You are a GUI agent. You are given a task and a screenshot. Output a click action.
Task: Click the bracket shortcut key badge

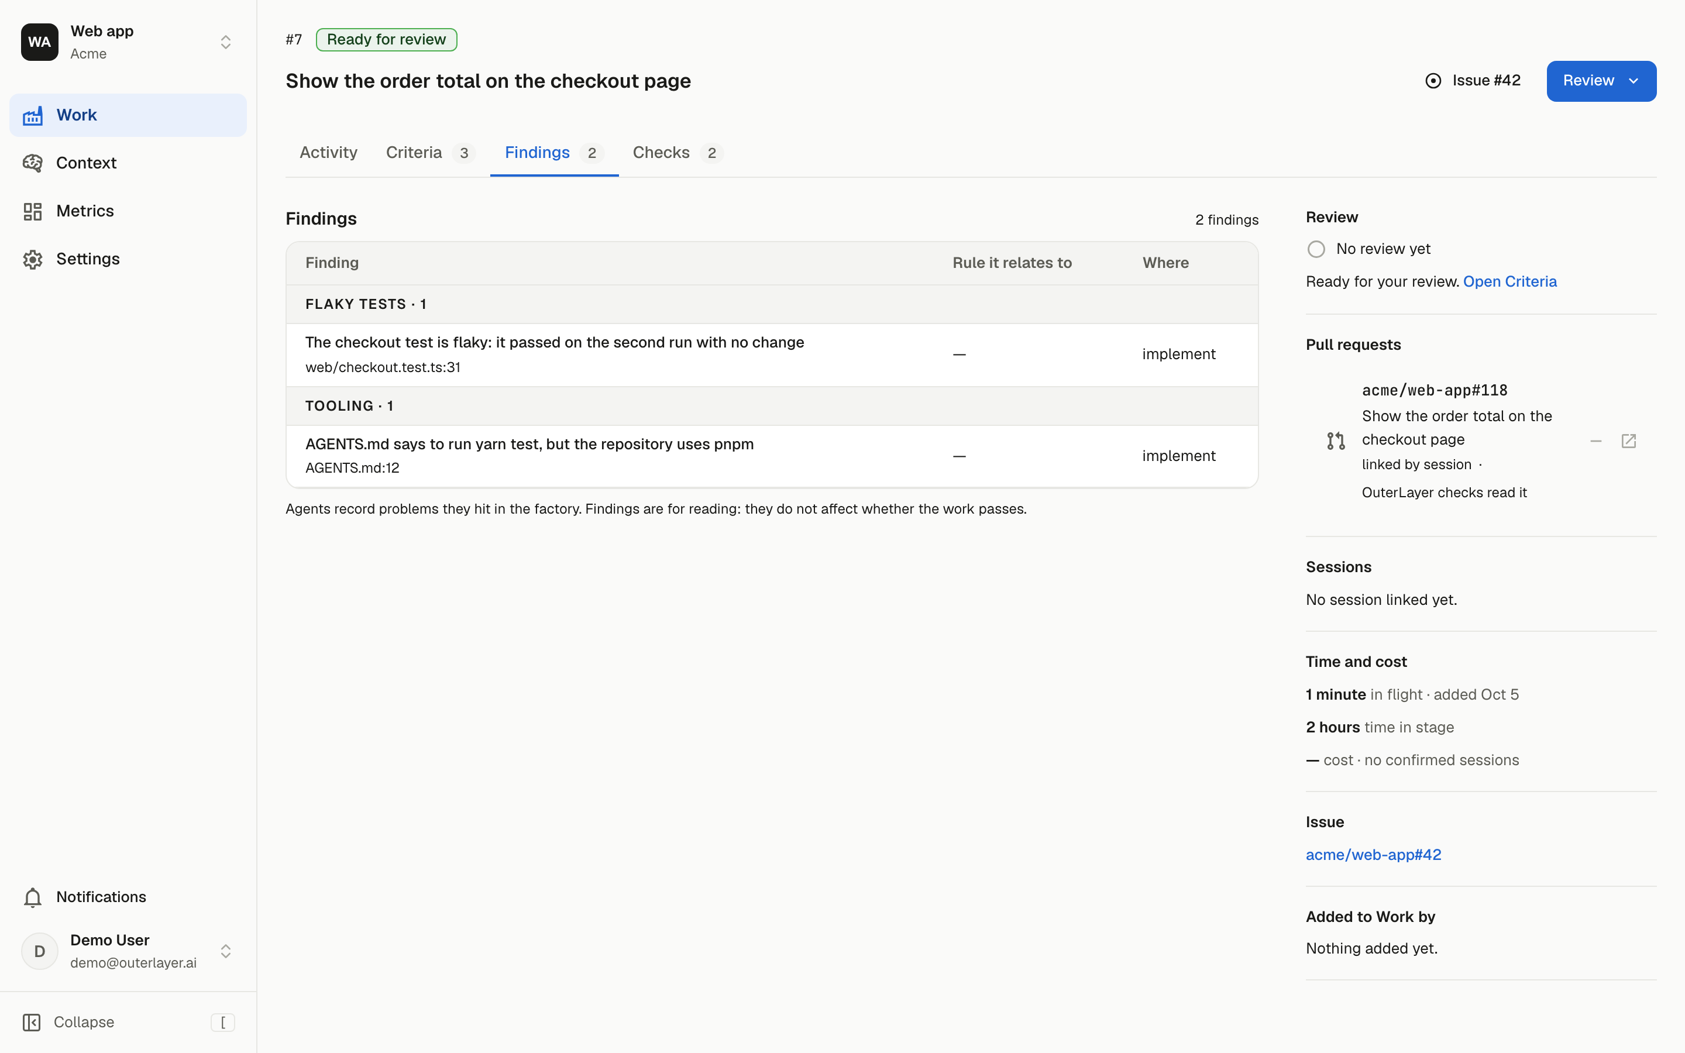click(223, 1021)
